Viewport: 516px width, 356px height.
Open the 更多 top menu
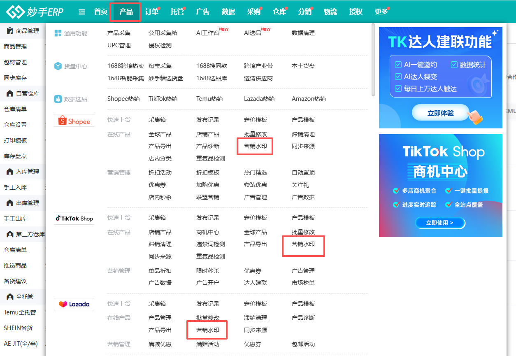[x=381, y=12]
